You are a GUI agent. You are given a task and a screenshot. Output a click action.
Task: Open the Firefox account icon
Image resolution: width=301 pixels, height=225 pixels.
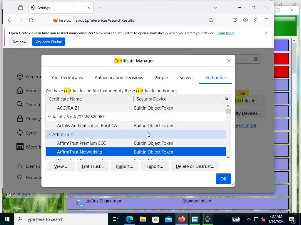[245, 20]
